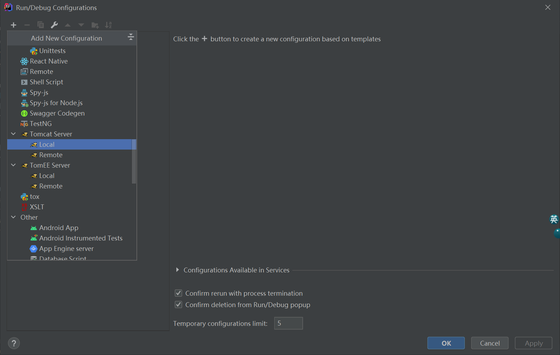Click the TomEE Server group label
560x355 pixels.
coord(50,165)
